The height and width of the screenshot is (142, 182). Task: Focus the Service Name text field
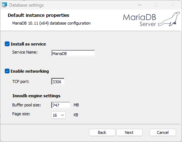pyautogui.click(x=73, y=53)
